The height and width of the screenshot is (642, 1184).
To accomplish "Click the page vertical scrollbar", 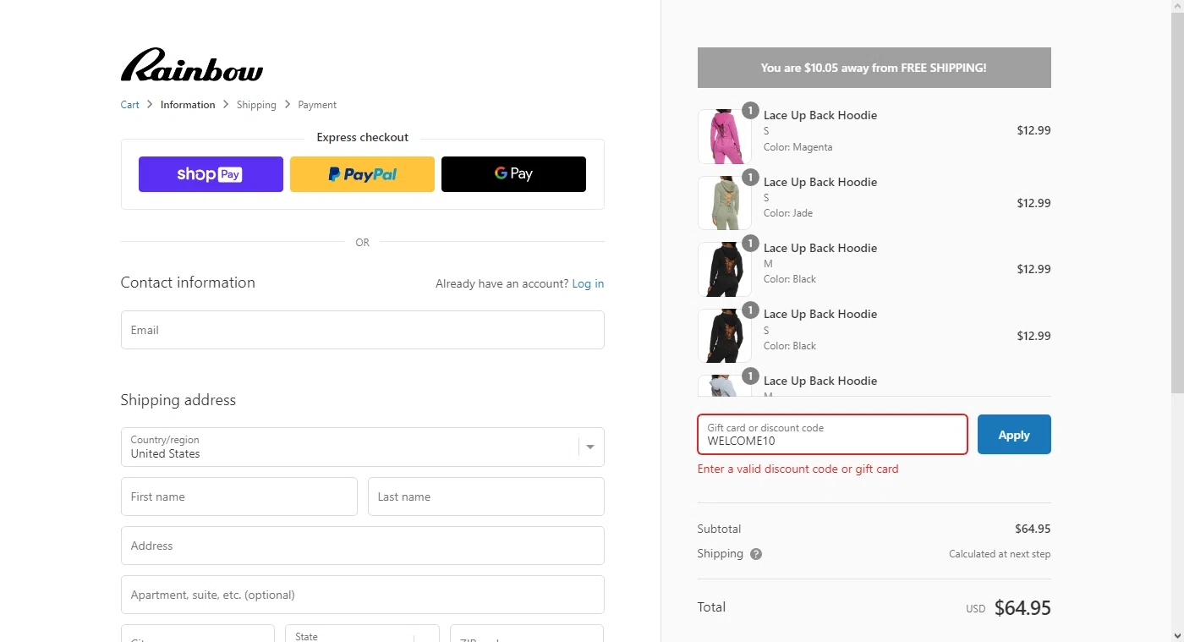I will pos(1177,203).
